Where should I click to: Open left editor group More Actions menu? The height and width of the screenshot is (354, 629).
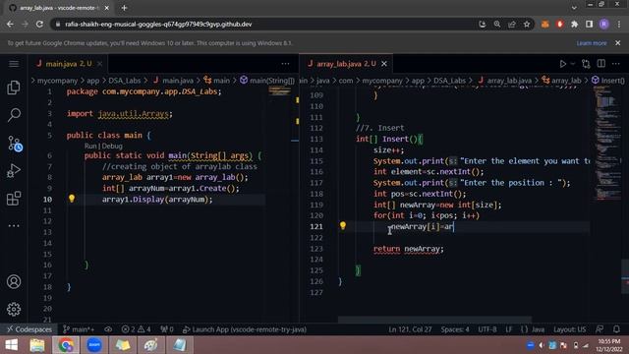285,64
